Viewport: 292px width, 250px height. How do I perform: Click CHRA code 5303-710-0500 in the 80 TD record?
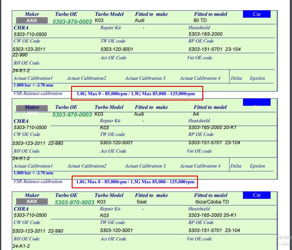tap(30, 34)
